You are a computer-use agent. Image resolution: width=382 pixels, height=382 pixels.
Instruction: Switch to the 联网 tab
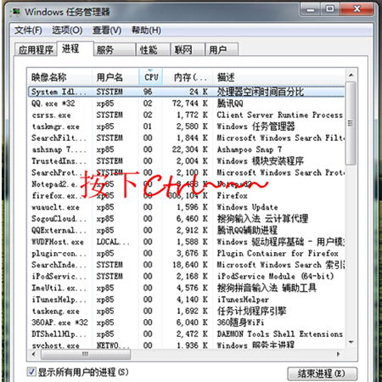click(188, 50)
